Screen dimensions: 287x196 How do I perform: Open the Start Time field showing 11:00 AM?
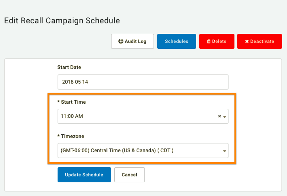click(x=143, y=116)
